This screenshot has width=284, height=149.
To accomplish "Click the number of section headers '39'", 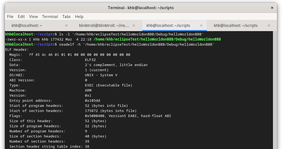I will click(87, 141).
